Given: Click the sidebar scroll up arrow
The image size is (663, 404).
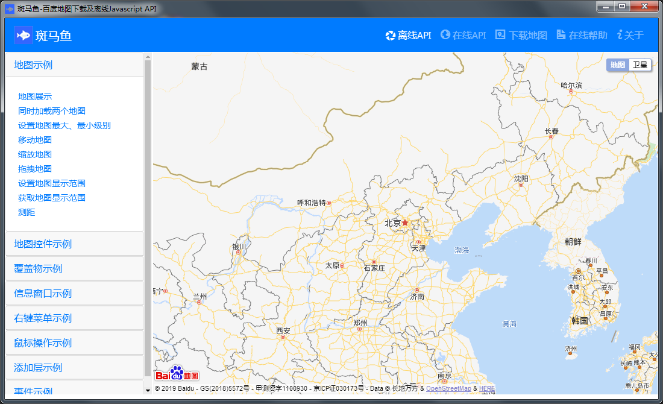Looking at the screenshot, I should (148, 56).
